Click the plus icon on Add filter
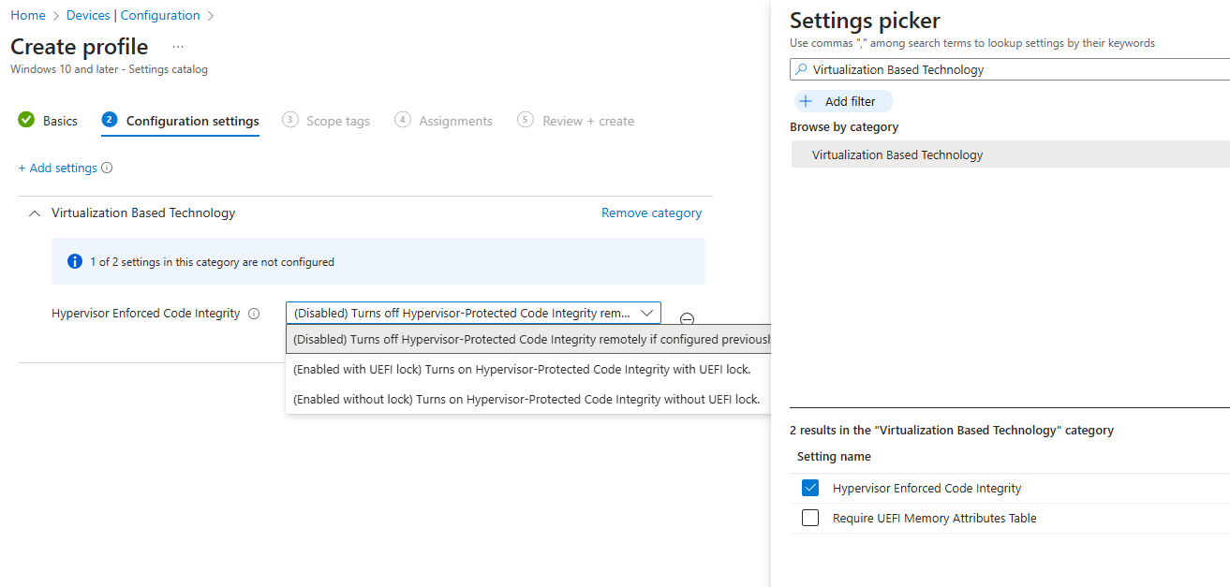The image size is (1230, 587). point(806,101)
